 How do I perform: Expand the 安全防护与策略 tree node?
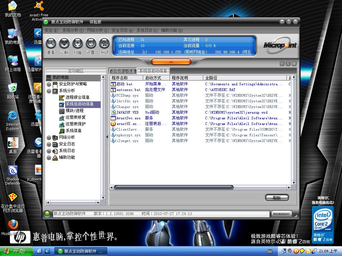[49, 84]
